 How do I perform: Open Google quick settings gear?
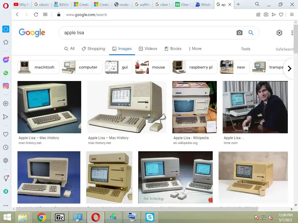click(279, 33)
